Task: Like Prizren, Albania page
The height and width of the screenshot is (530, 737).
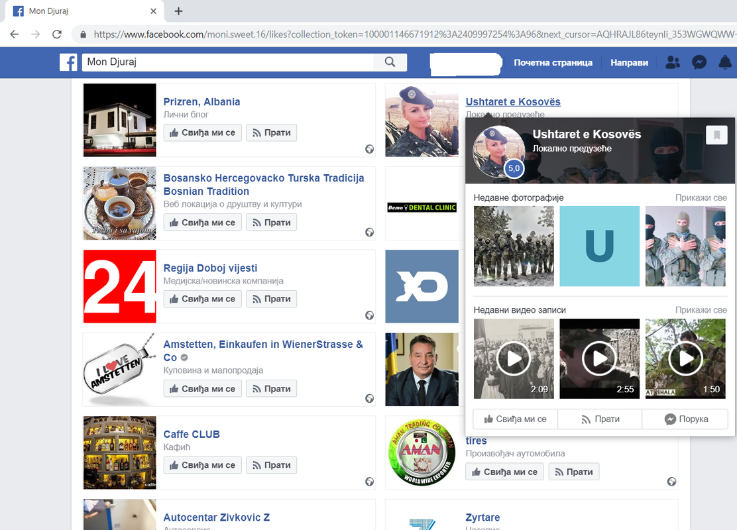Action: point(203,132)
